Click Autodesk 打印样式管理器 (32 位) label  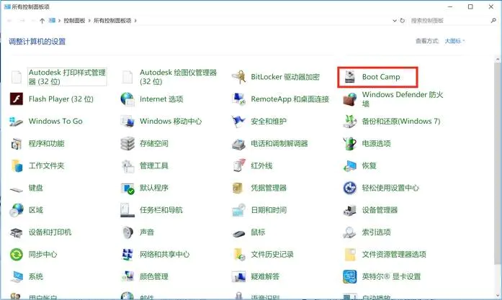point(67,77)
